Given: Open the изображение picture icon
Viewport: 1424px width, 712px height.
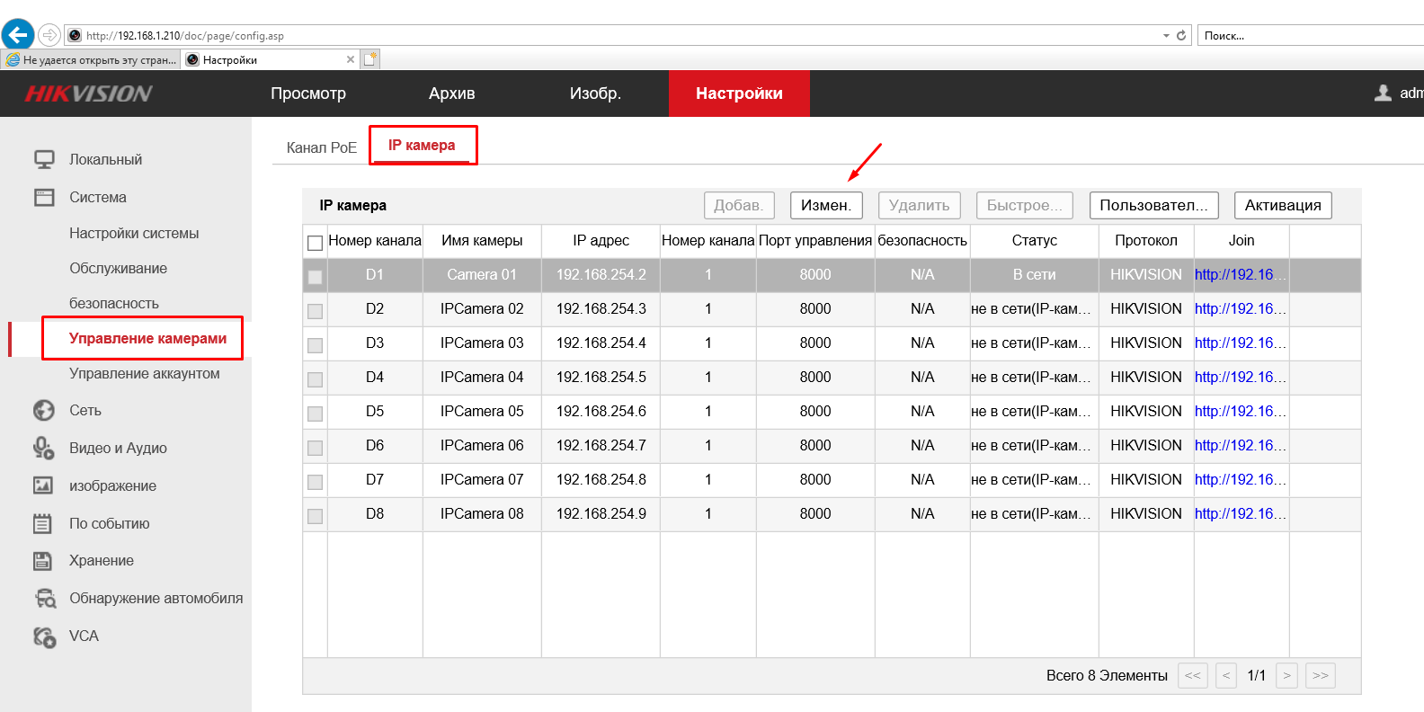Looking at the screenshot, I should 43,485.
